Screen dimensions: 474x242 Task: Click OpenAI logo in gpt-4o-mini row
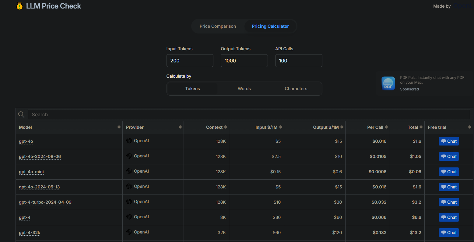(129, 171)
